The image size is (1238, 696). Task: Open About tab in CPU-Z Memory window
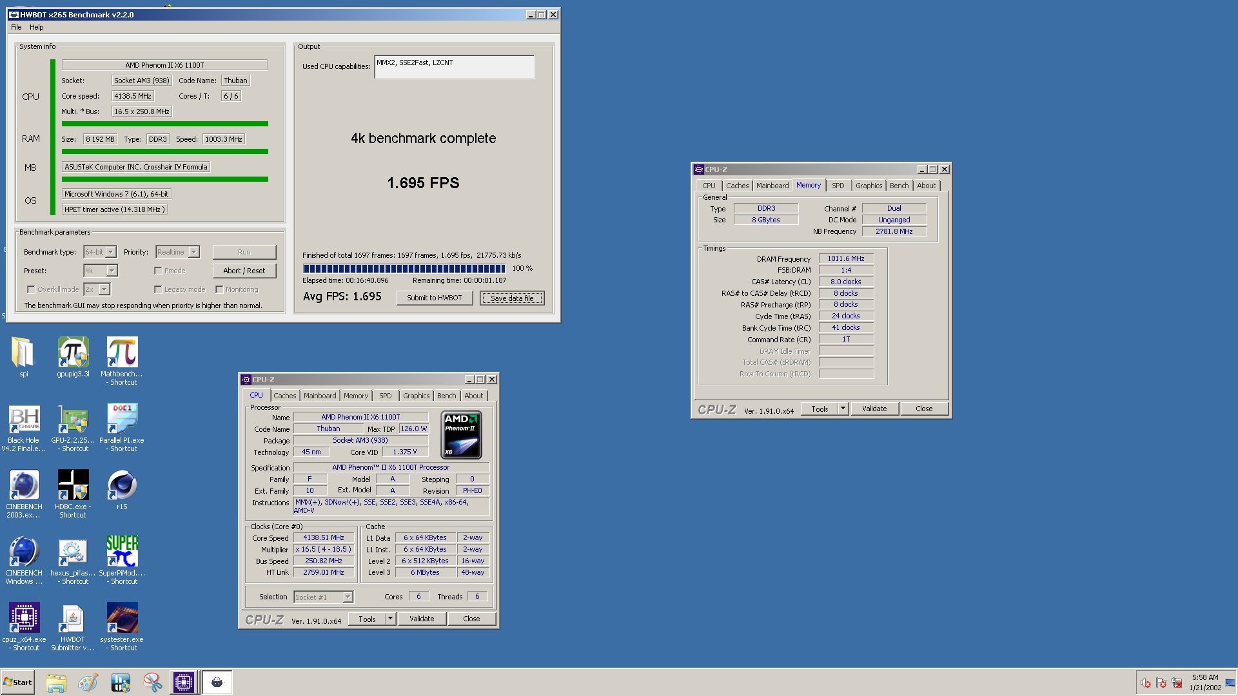[x=926, y=186]
